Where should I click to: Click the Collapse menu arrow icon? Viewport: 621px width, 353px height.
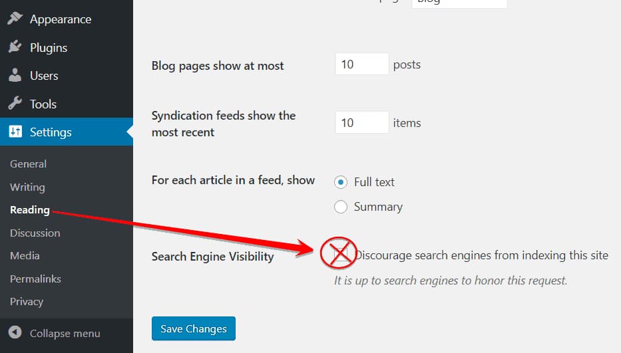tap(17, 333)
